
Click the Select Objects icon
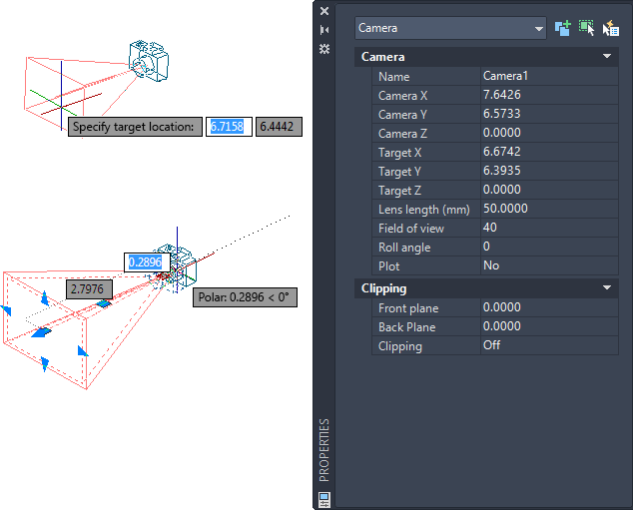(x=587, y=28)
